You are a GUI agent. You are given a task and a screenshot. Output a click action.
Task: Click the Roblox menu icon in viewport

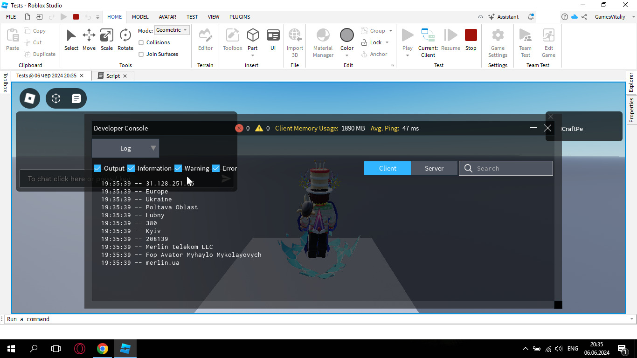click(x=30, y=98)
